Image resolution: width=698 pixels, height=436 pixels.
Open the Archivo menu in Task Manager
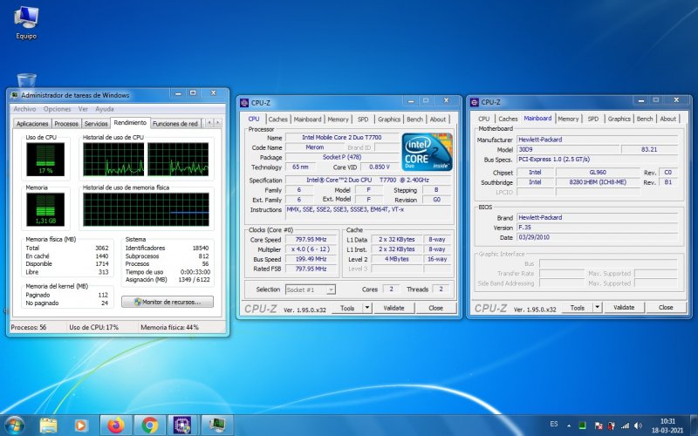(24, 109)
